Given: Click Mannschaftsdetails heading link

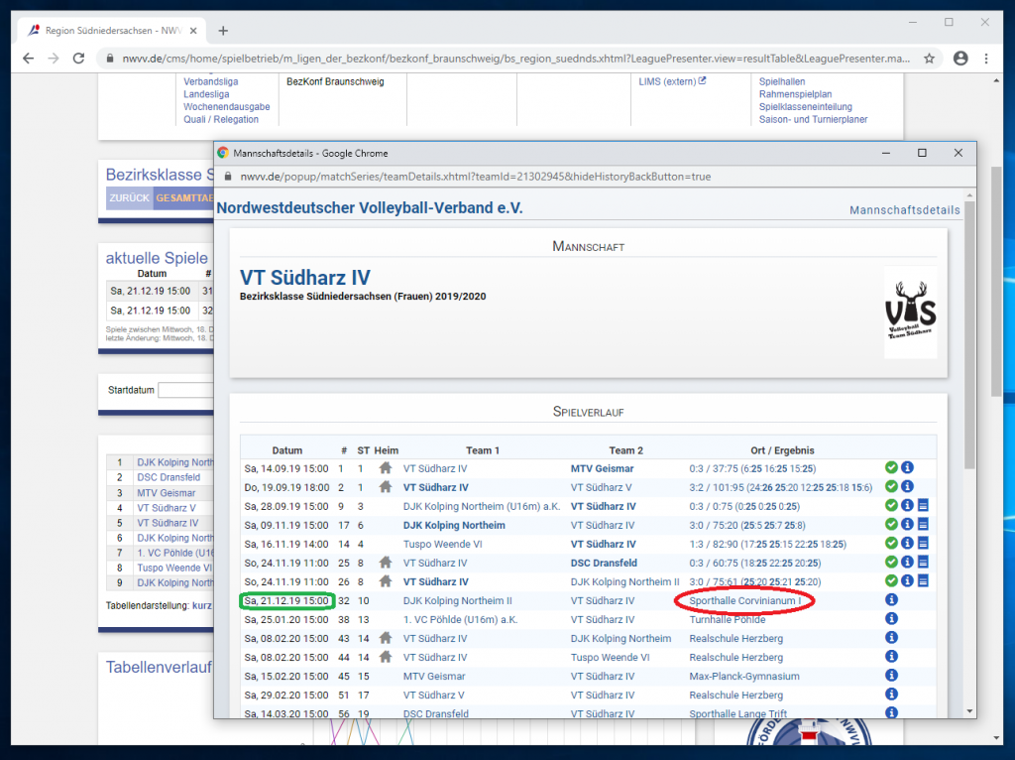Looking at the screenshot, I should (904, 210).
